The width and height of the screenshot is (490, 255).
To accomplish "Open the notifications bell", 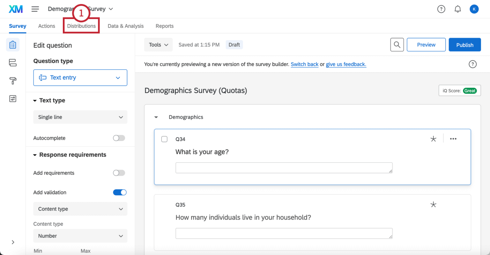I will (x=457, y=9).
